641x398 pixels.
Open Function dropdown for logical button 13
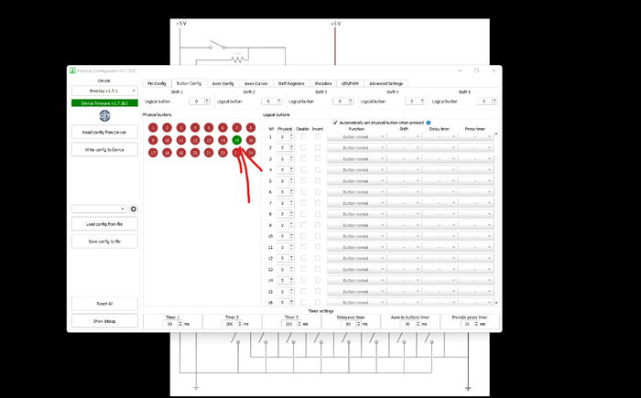pos(356,269)
